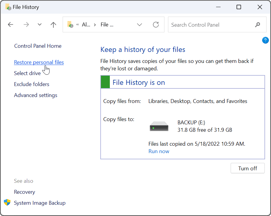
Task: Open the address bar history dropdown
Action: (140, 25)
